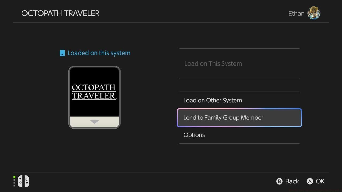Expand the game cartridge details arrow
This screenshot has width=342, height=192.
point(94,122)
